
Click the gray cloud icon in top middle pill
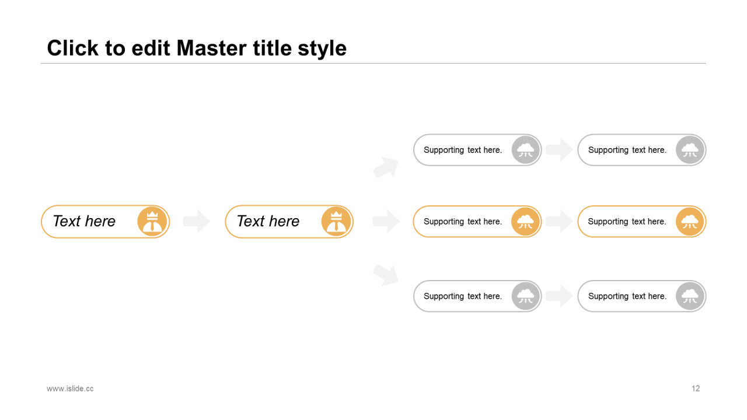526,150
